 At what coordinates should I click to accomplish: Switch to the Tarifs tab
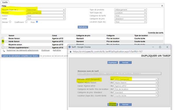click(x=5, y=2)
